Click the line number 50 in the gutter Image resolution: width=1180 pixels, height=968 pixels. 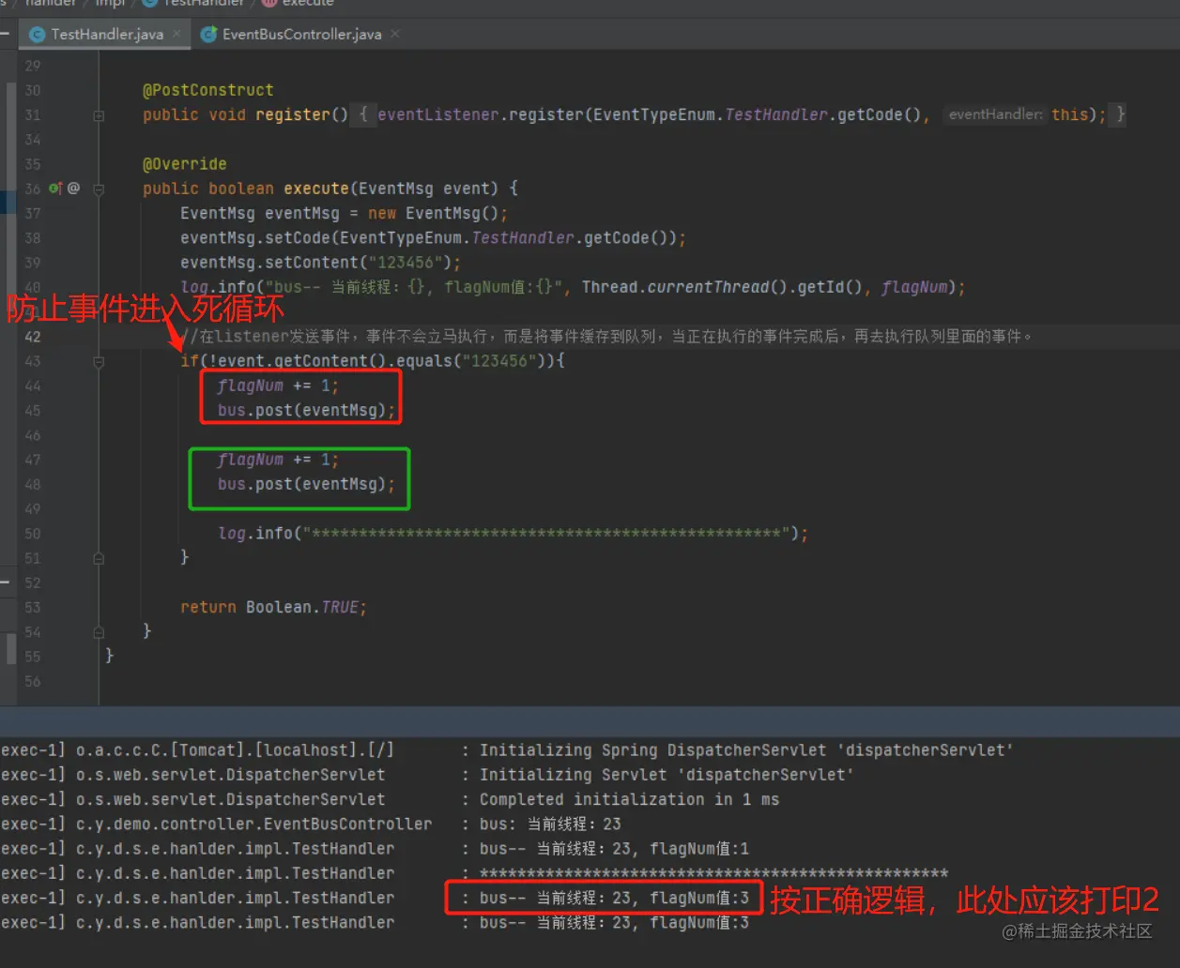click(33, 534)
